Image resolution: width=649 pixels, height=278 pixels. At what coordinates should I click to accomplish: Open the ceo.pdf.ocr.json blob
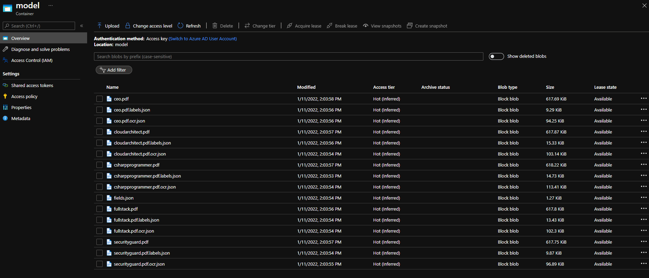(129, 121)
